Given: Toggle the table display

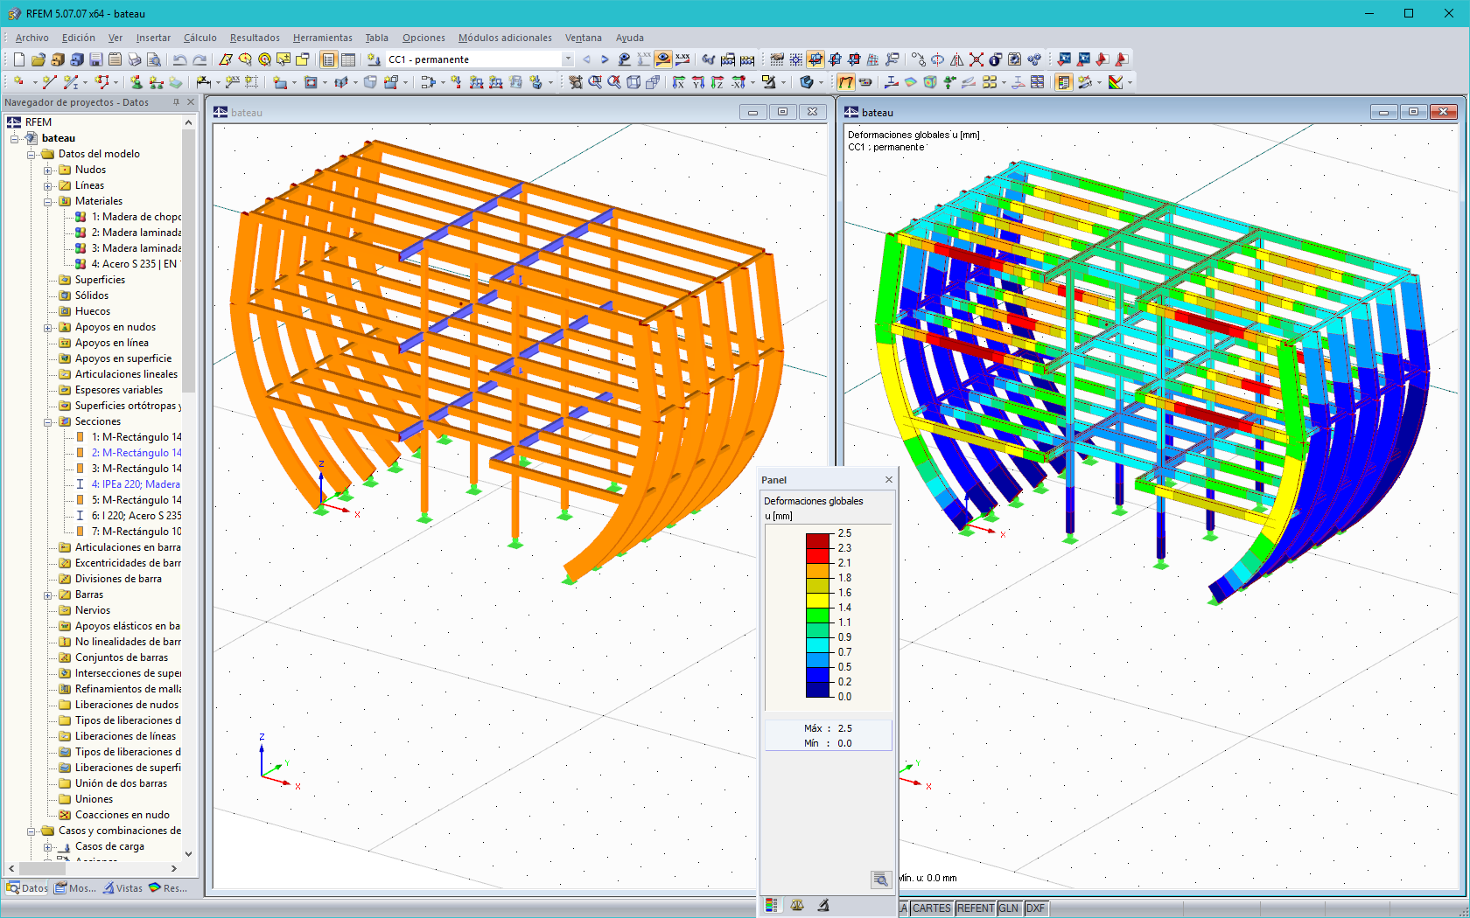Looking at the screenshot, I should click(x=348, y=59).
